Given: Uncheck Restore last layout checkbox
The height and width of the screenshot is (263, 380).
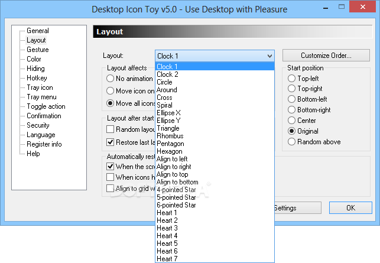Looking at the screenshot, I should point(111,142).
